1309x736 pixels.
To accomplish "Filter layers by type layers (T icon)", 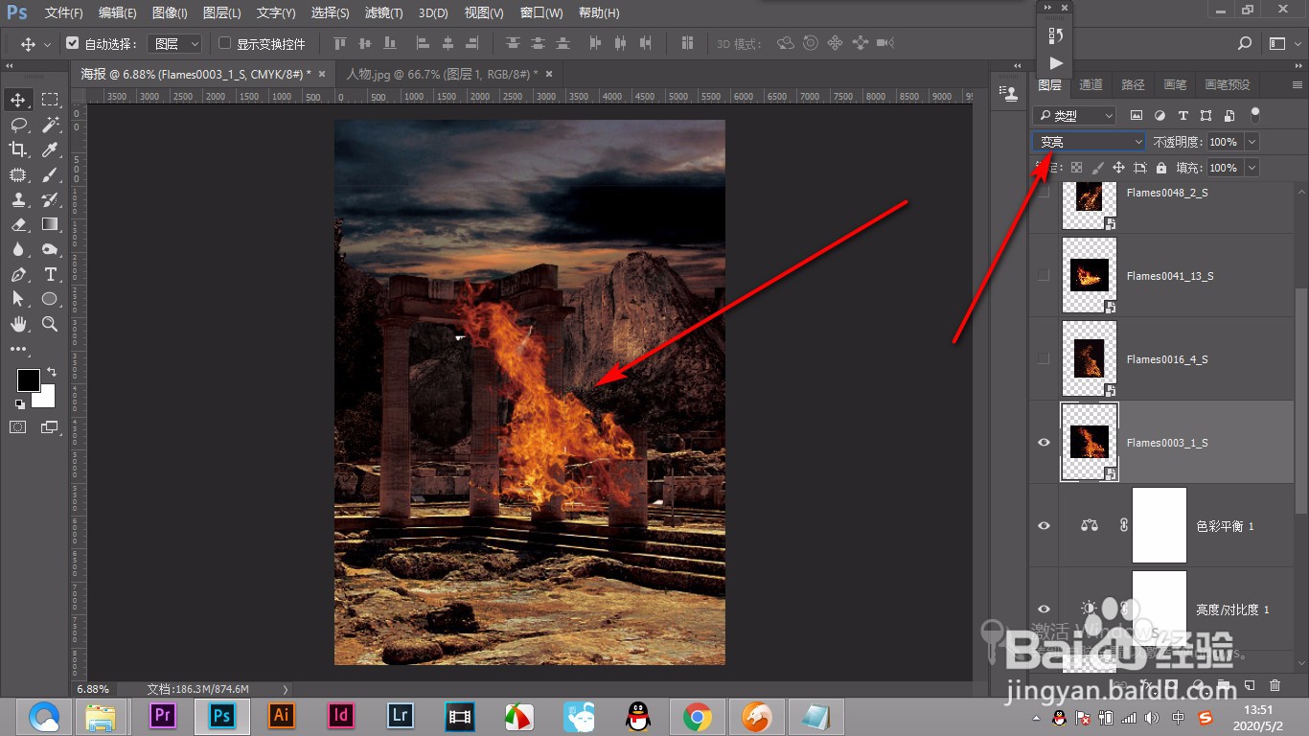I will point(1183,115).
